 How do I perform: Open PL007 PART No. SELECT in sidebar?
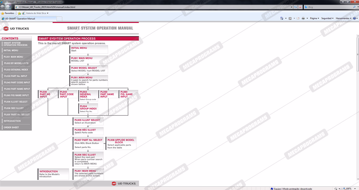click(16, 115)
